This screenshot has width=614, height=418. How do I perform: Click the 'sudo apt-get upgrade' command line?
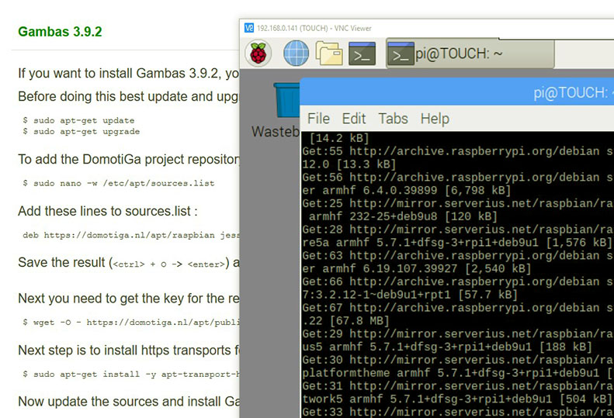[82, 132]
